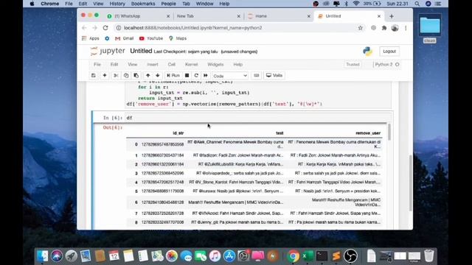The height and width of the screenshot is (265, 472).
Task: Click the output area vertical scrollbar
Action: (389, 132)
